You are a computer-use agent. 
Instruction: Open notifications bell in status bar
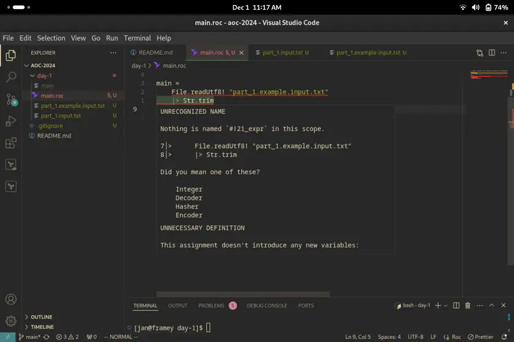coord(504,337)
